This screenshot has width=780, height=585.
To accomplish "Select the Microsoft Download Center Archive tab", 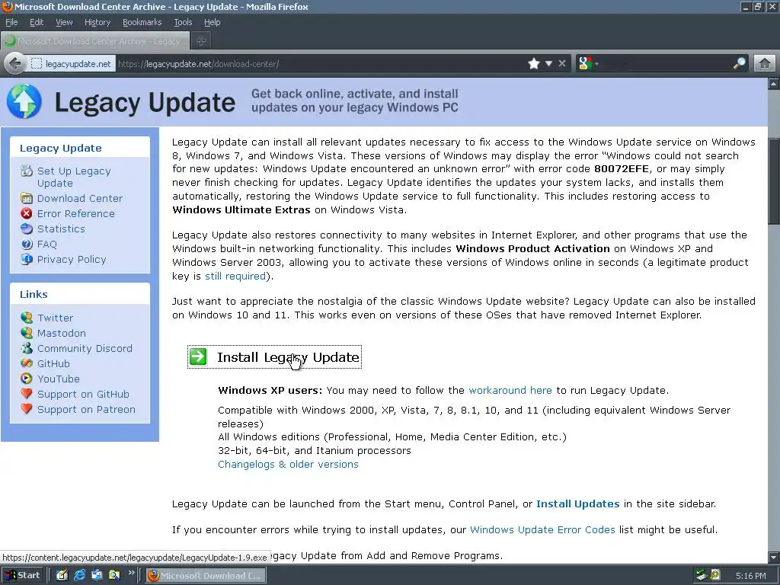I will point(95,41).
